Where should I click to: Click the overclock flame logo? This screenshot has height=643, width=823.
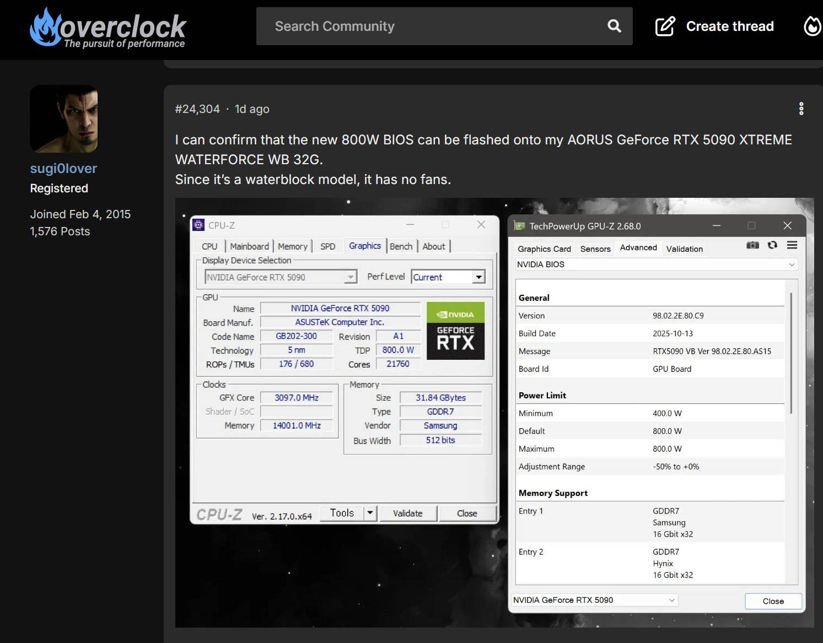45,28
